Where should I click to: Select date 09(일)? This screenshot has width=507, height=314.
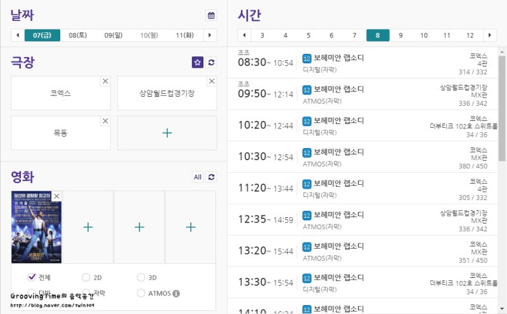coord(113,35)
